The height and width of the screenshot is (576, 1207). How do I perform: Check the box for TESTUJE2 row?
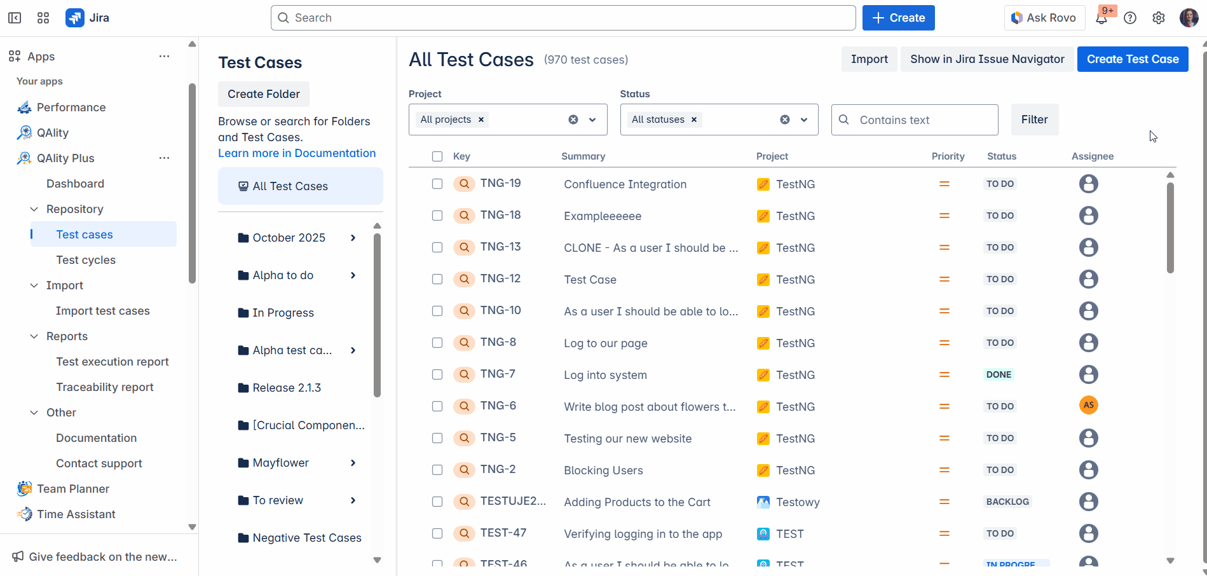437,502
